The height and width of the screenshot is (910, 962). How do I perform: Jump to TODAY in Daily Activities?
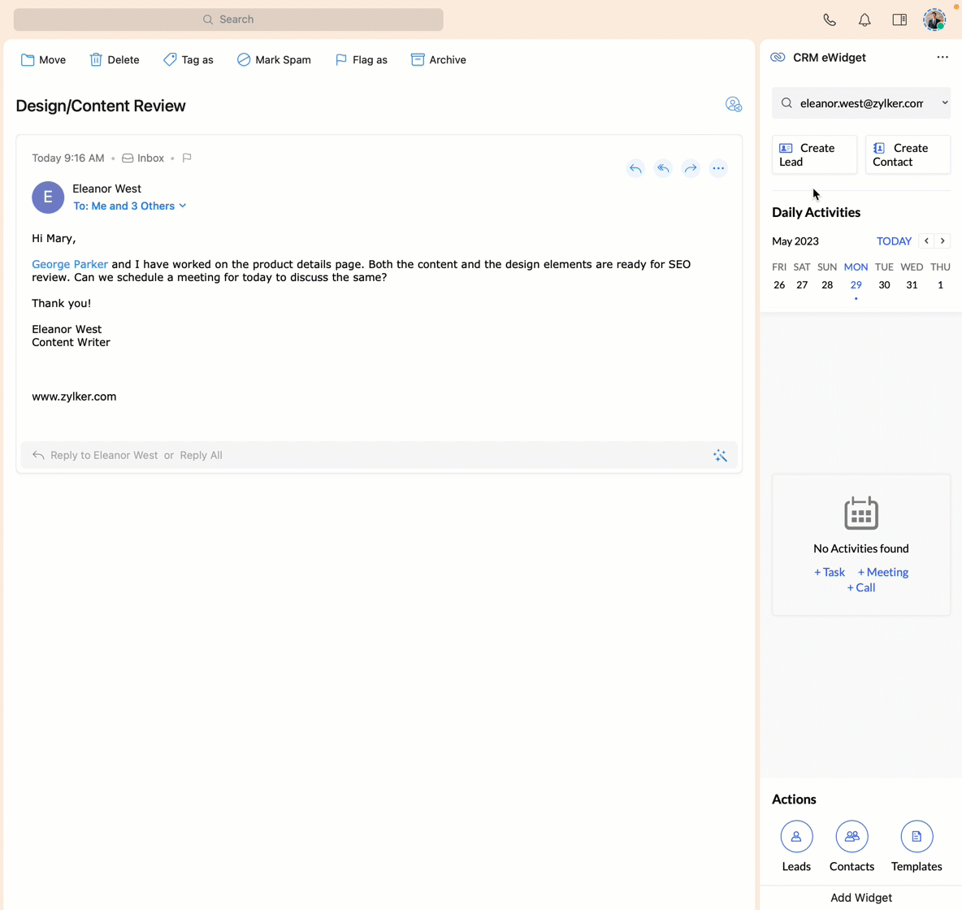[x=894, y=241]
